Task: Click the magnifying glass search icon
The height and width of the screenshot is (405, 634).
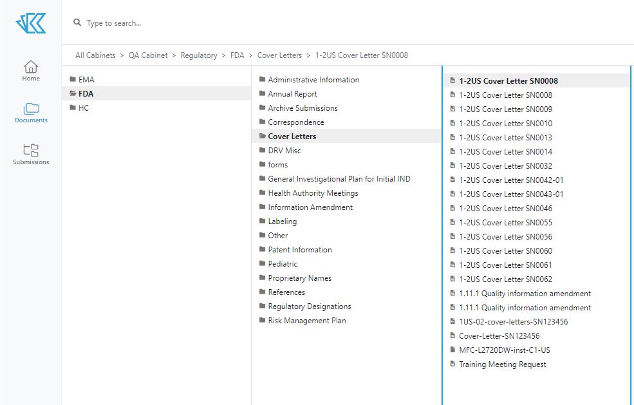Action: pyautogui.click(x=77, y=21)
